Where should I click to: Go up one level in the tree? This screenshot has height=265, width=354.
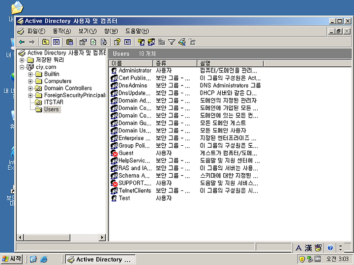point(46,42)
